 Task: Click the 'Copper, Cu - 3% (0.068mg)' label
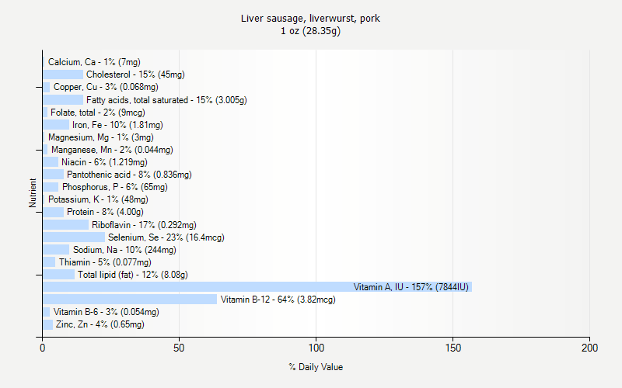(106, 87)
